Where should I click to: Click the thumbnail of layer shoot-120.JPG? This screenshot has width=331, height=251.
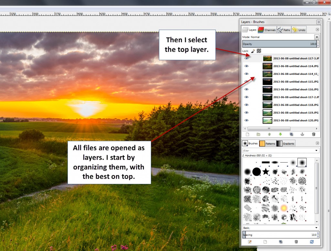[267, 120]
